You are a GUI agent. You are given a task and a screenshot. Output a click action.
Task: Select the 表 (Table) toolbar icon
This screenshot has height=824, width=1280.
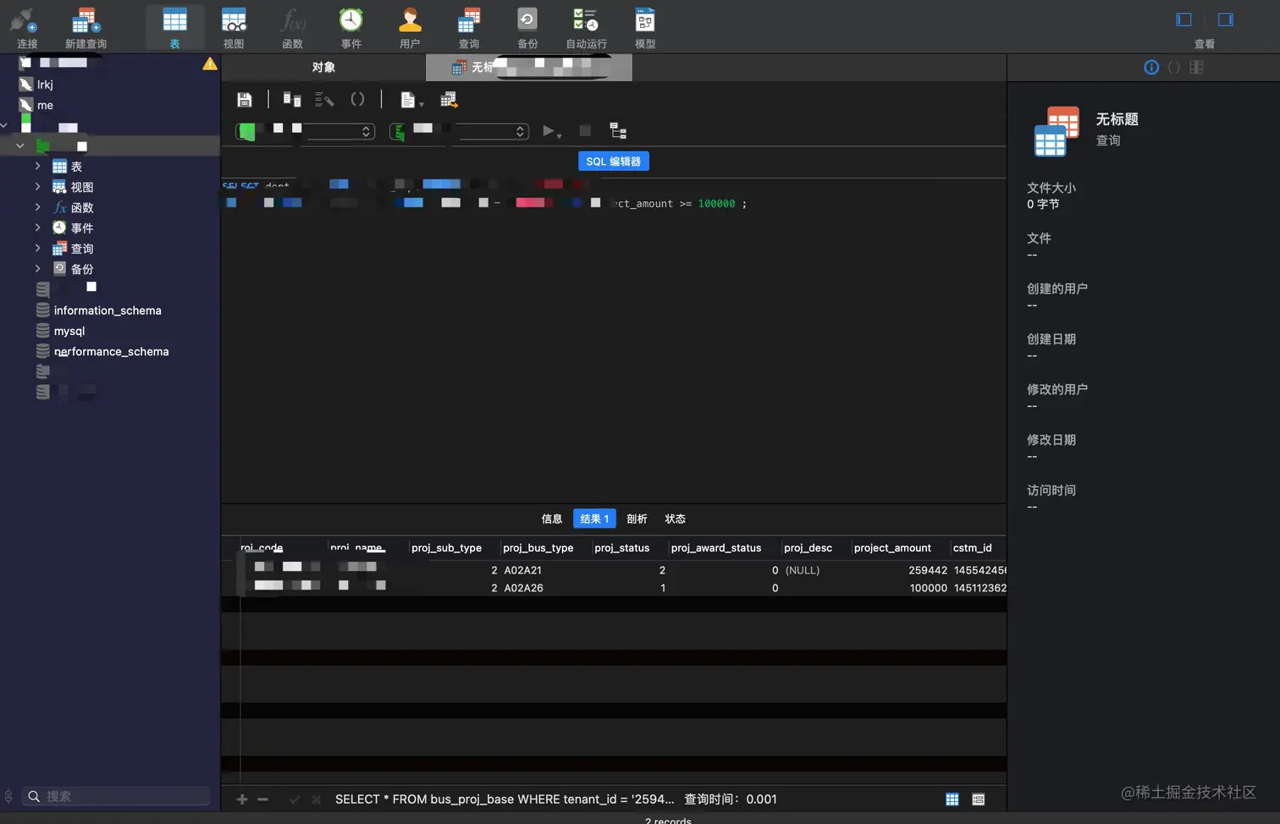pos(174,27)
